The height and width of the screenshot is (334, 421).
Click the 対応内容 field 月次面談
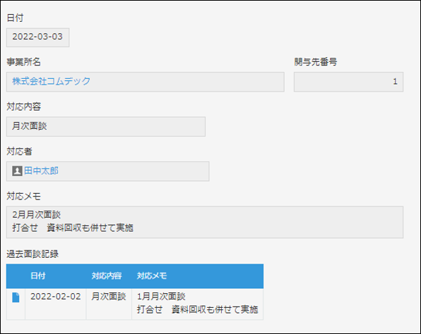point(106,126)
